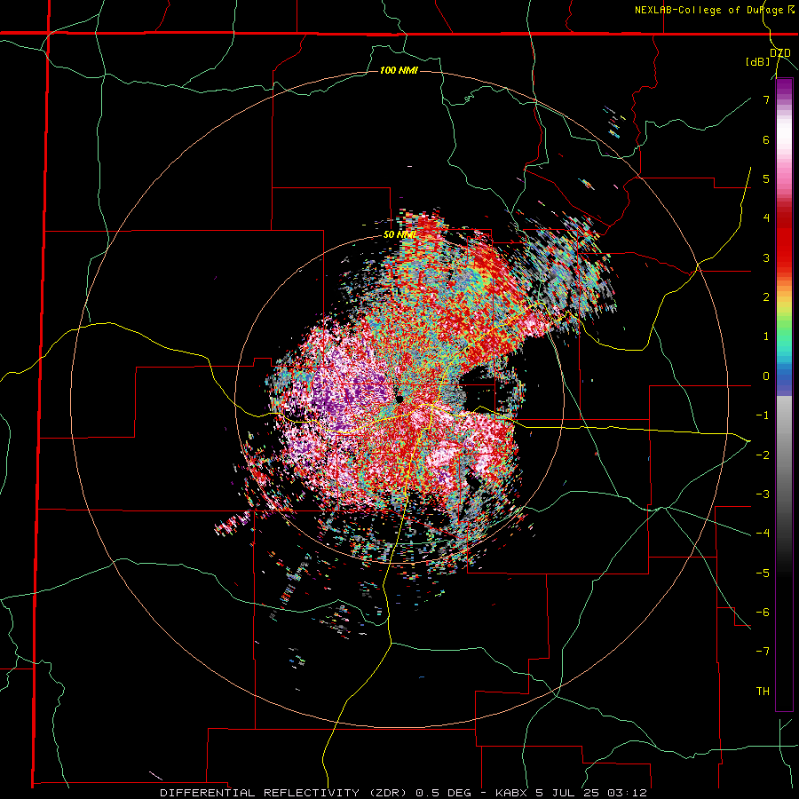Click the -5 value on color scale
Image resolution: width=799 pixels, height=799 pixels.
(763, 573)
